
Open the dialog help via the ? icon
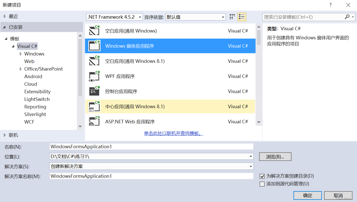tap(330, 5)
